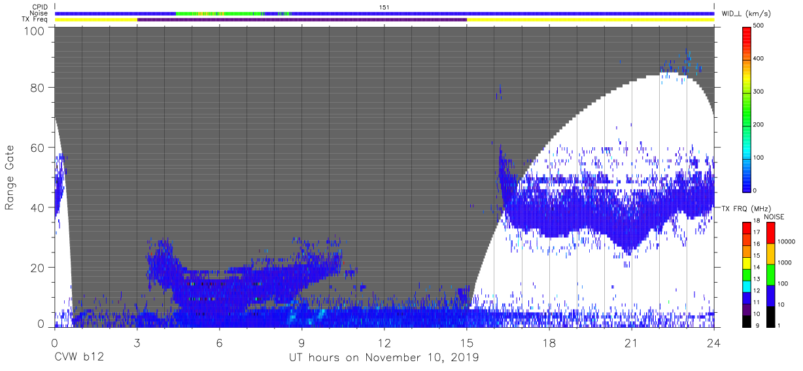Click the 20 range gate tick label
Viewport: 803px width, 371px height.
pyautogui.click(x=37, y=267)
